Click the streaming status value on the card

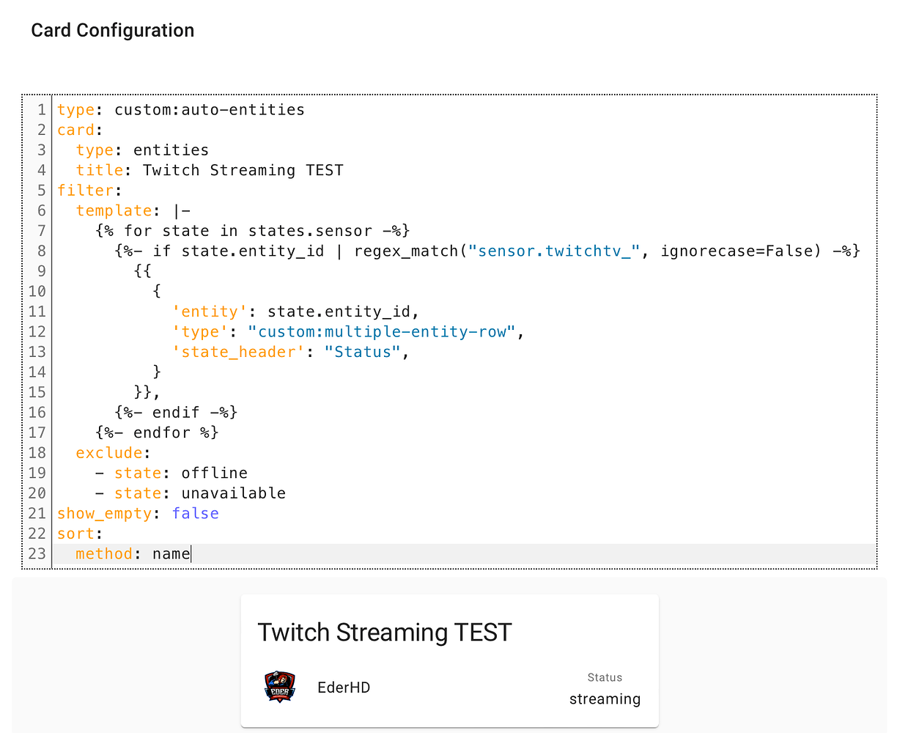[604, 699]
